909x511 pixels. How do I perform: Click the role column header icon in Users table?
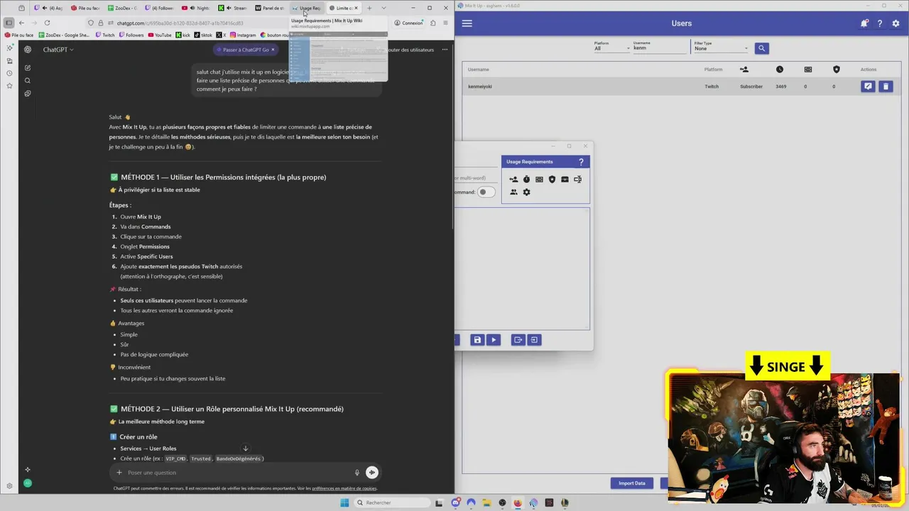tap(744, 70)
